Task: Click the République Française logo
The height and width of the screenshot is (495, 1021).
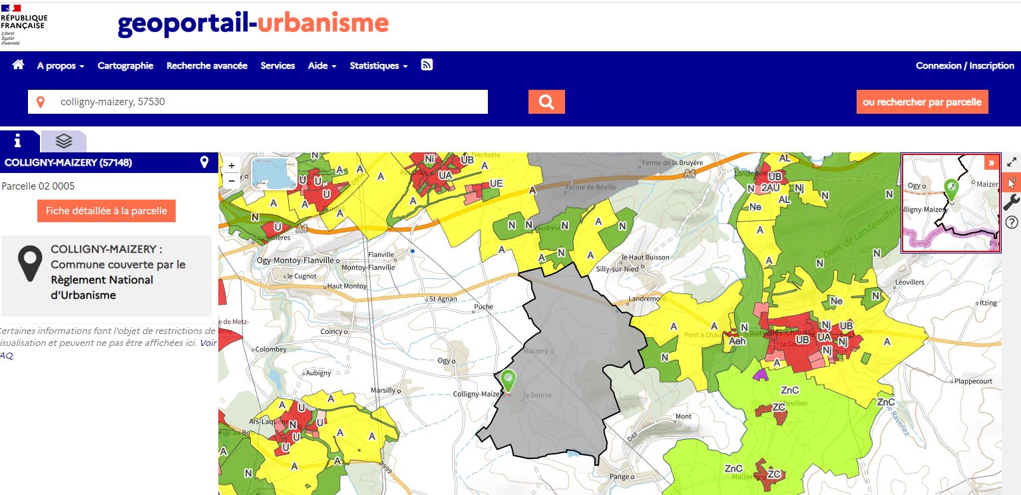Action: [x=23, y=24]
